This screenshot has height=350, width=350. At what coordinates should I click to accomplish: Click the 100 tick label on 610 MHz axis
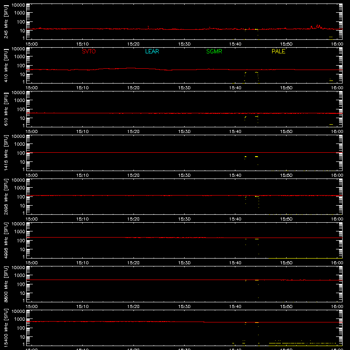[x=21, y=109]
